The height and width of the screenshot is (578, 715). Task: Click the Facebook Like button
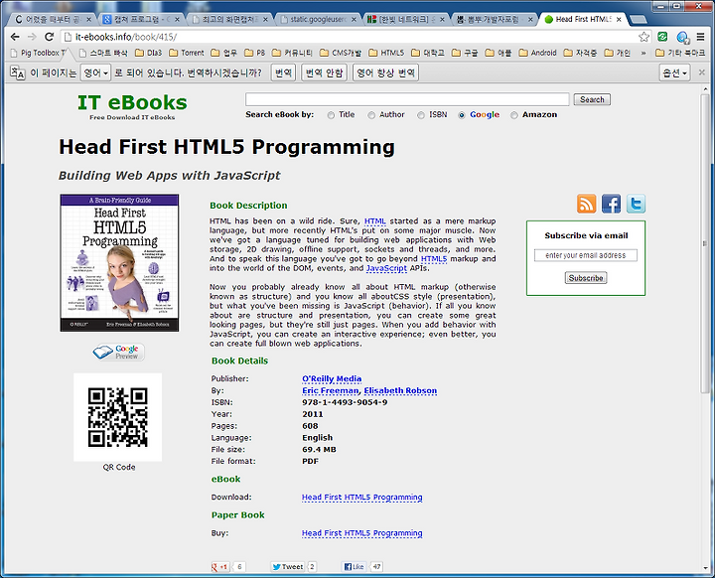[x=354, y=567]
